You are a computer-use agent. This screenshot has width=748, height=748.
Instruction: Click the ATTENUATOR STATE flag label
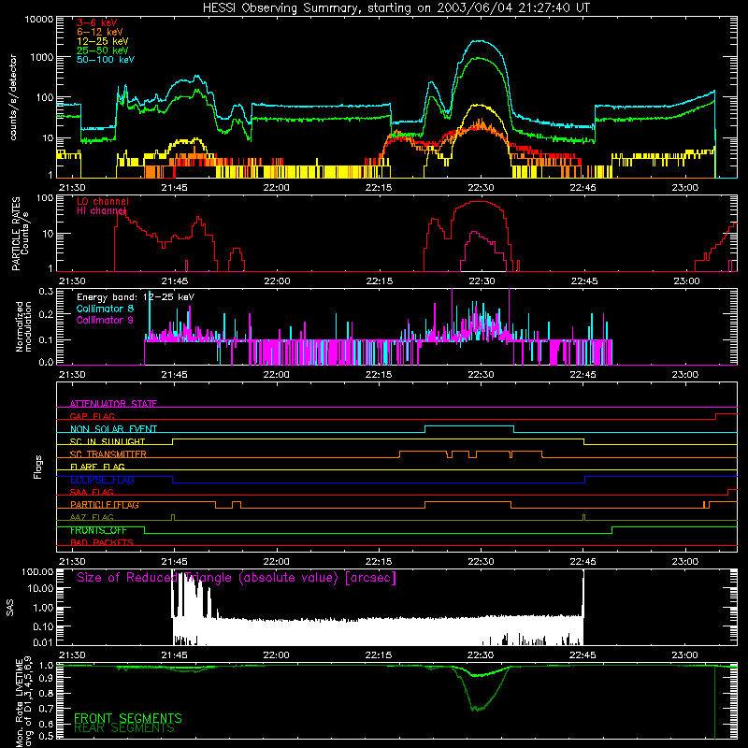[113, 404]
